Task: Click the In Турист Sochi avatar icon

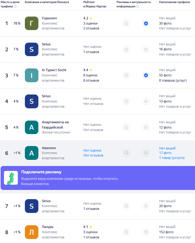Action: 32,75
